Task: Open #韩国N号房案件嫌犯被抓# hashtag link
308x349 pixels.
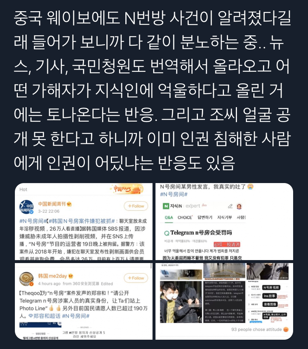Action: click(x=81, y=221)
